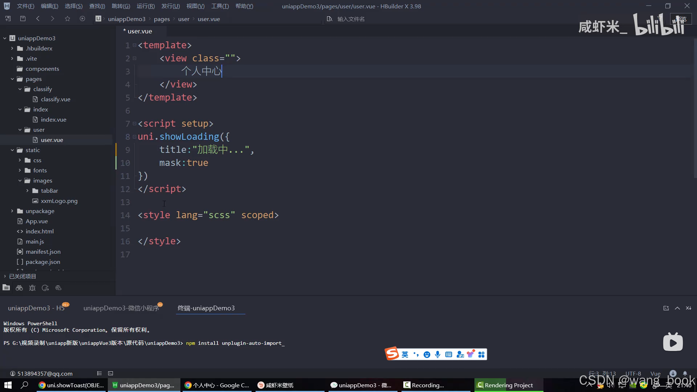Open new terminal window icon

[x=666, y=308]
